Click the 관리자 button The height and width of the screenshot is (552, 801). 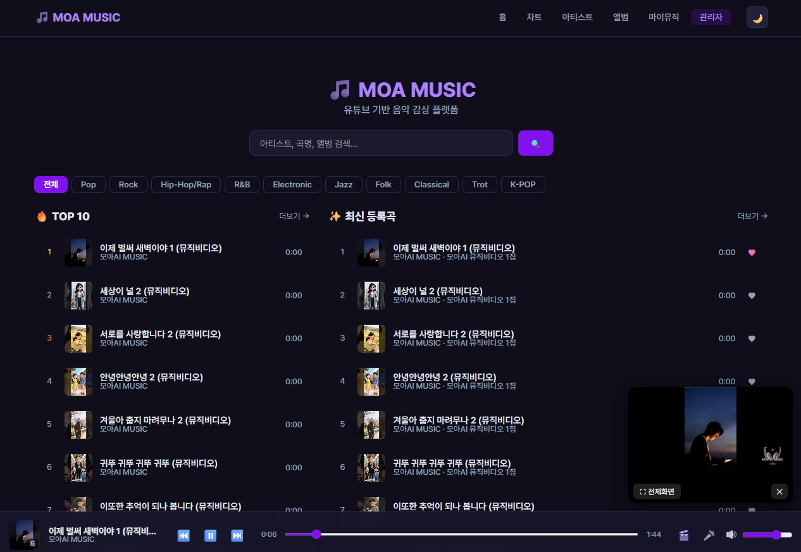pyautogui.click(x=711, y=18)
